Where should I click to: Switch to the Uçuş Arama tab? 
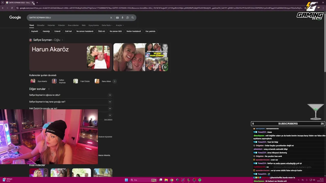(x=93, y=25)
